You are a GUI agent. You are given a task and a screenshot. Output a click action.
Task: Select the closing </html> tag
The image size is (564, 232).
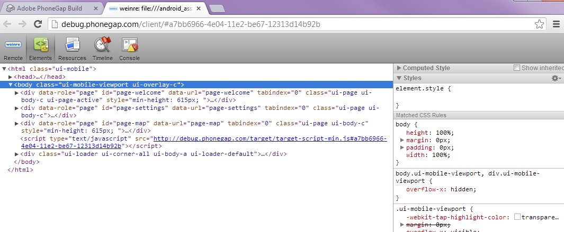(20, 170)
